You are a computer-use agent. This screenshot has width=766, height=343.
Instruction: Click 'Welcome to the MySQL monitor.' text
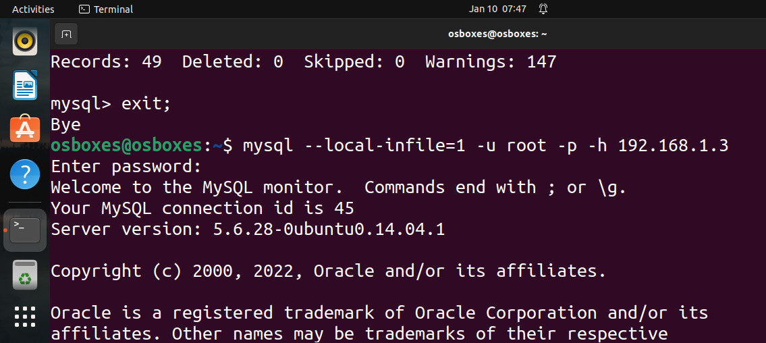(197, 188)
